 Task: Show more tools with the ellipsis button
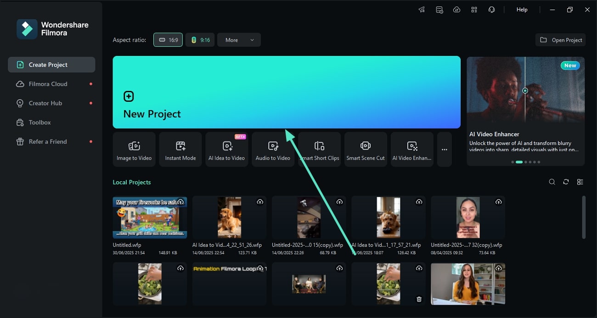pyautogui.click(x=445, y=150)
